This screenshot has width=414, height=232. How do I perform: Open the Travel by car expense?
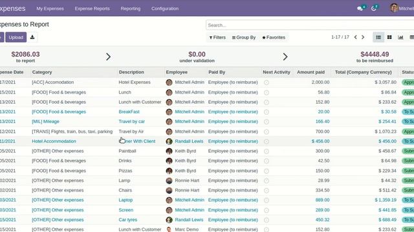pyautogui.click(x=131, y=122)
